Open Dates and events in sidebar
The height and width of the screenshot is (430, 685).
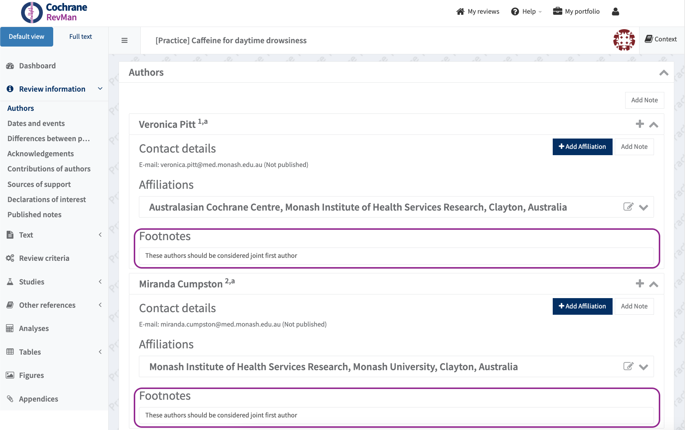coord(36,123)
